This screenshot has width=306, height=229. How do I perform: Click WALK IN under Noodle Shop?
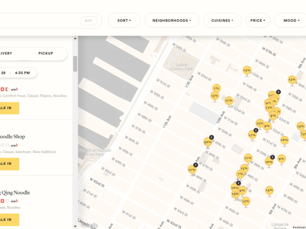coord(9,164)
